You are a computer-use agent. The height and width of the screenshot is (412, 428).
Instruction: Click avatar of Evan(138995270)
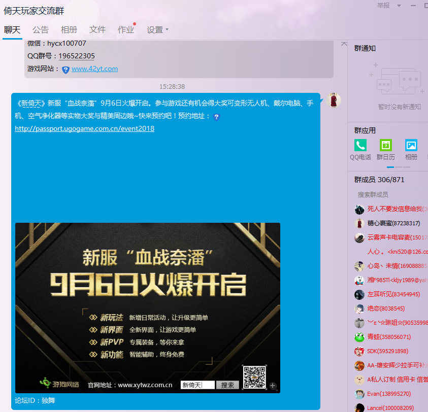click(x=359, y=394)
